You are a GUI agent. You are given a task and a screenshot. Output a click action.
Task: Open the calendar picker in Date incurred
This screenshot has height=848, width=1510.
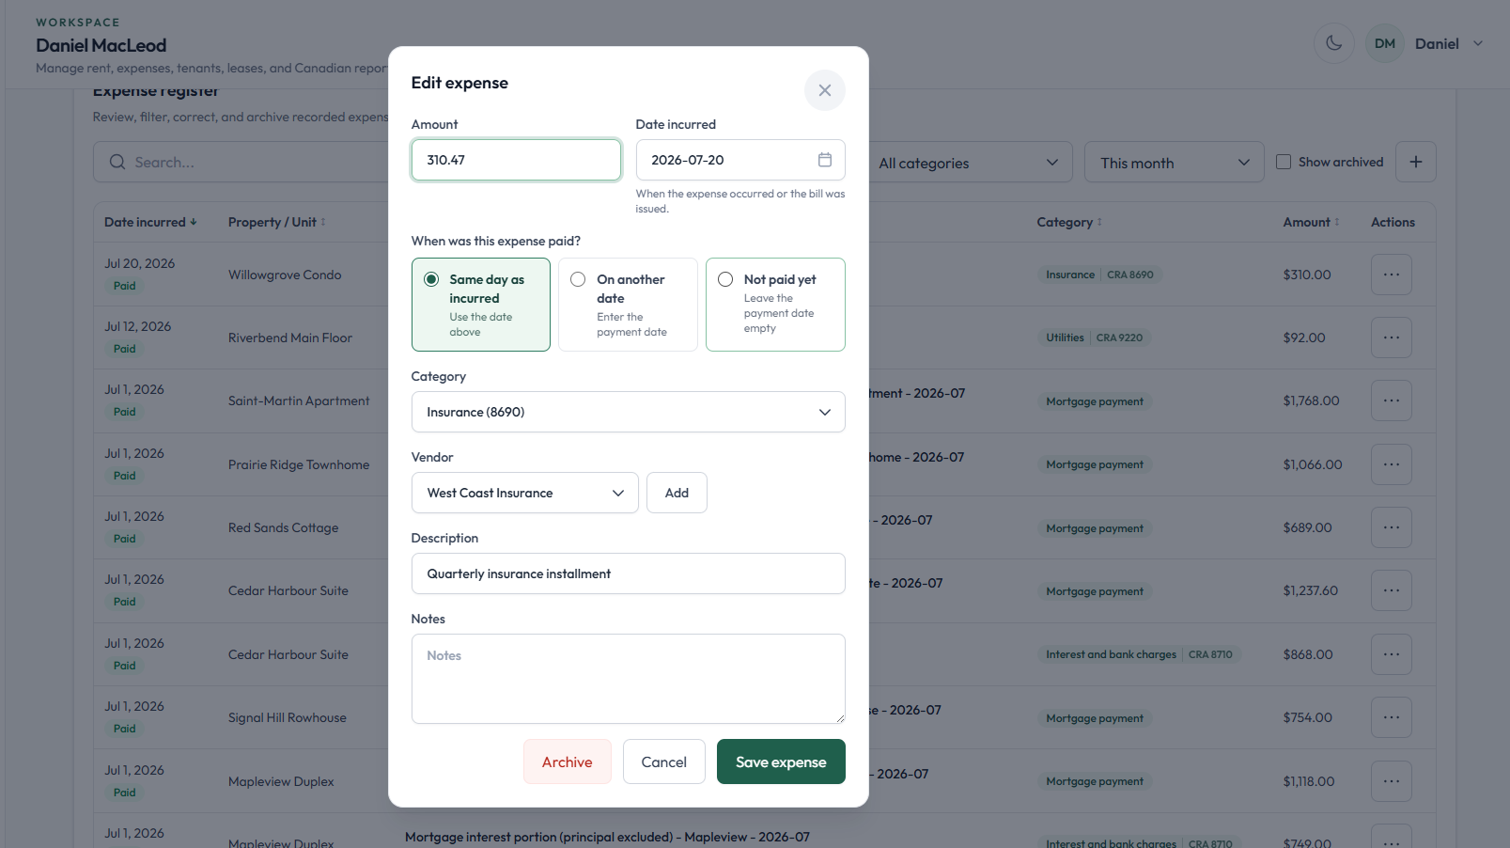[824, 160]
